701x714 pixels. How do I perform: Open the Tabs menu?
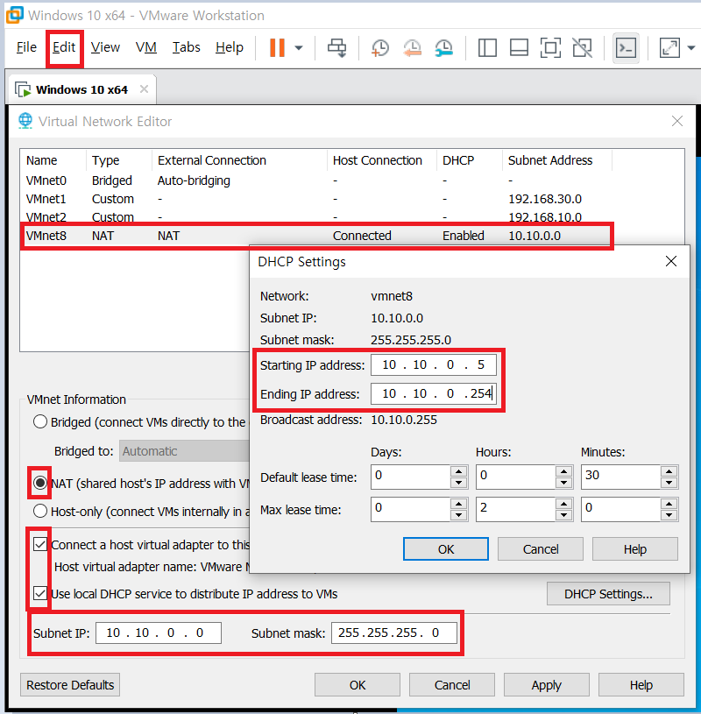pyautogui.click(x=187, y=47)
